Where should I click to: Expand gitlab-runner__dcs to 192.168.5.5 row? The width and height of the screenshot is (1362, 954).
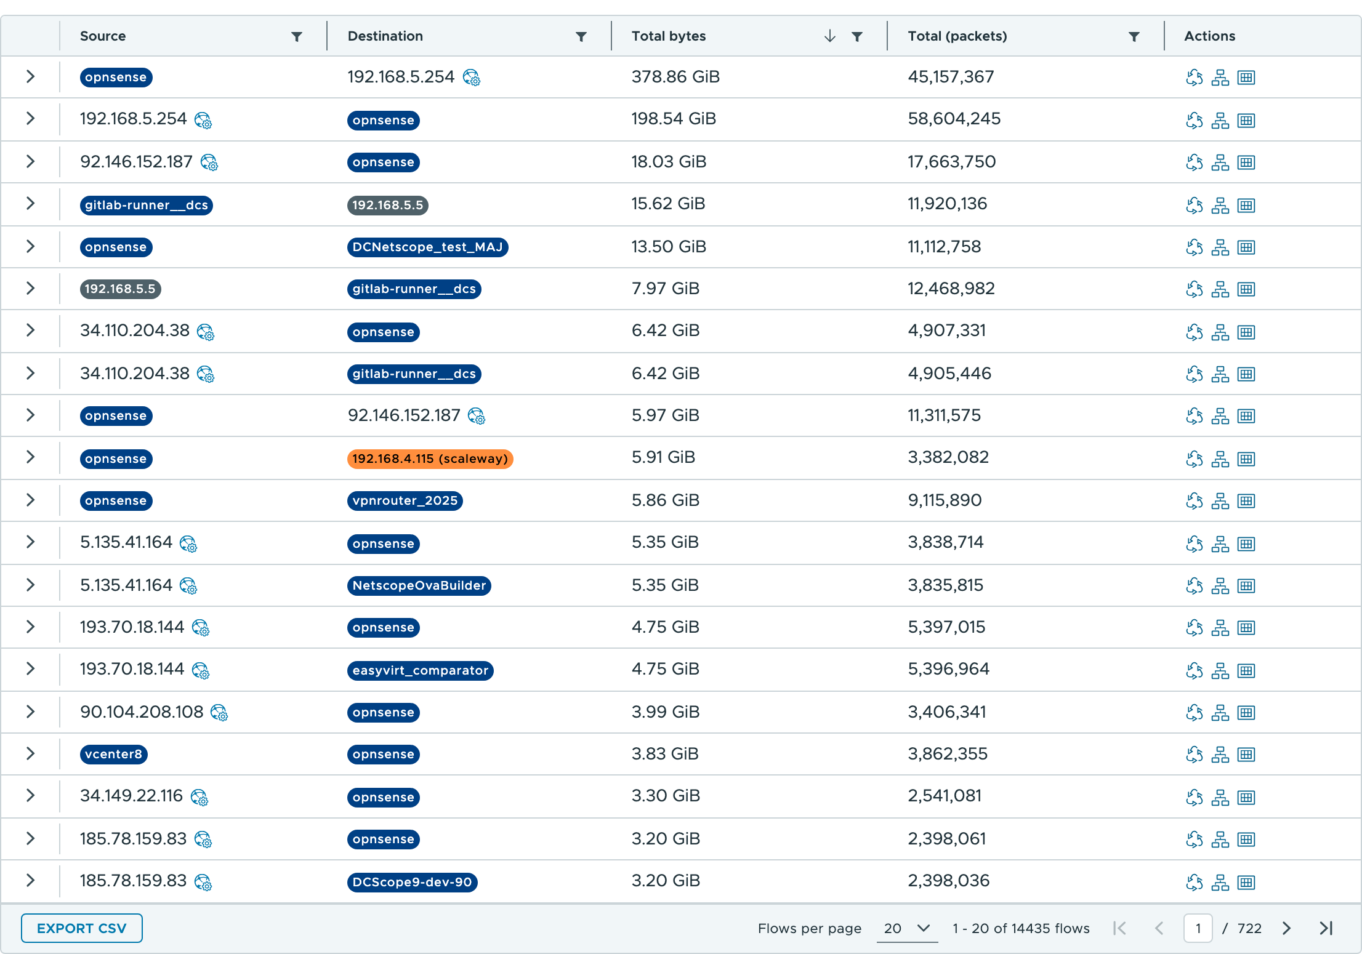click(30, 204)
